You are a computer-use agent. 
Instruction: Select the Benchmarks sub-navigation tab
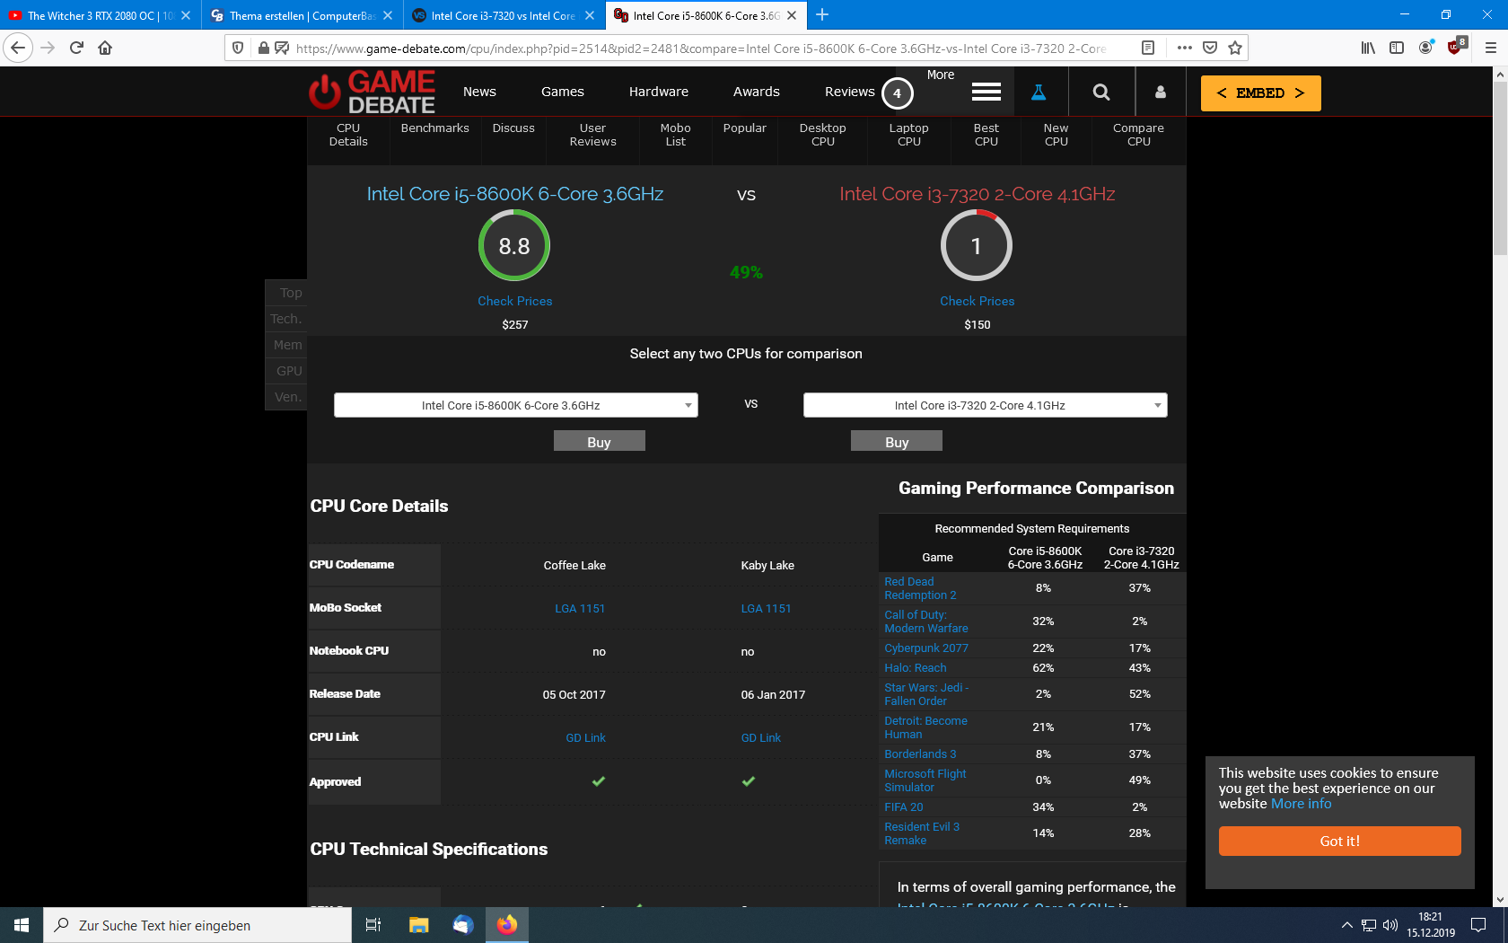(x=435, y=128)
